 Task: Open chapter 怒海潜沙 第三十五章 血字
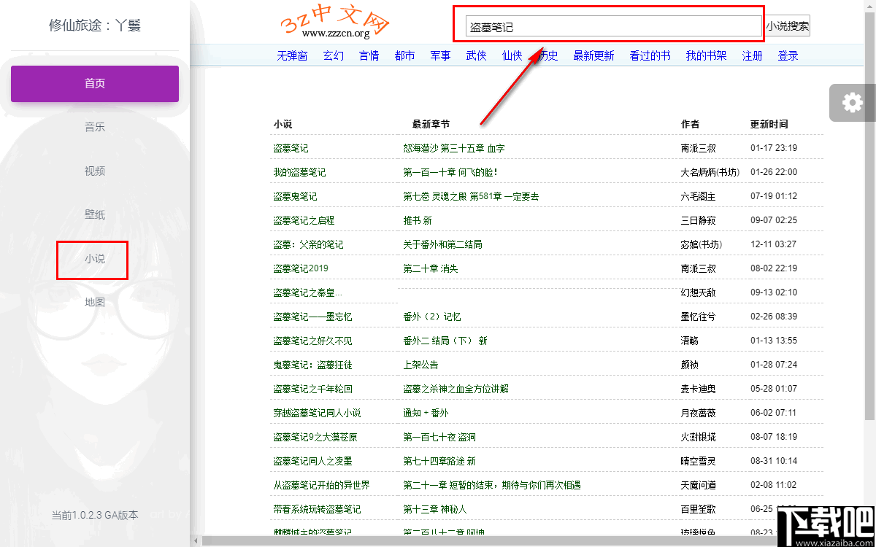click(454, 148)
